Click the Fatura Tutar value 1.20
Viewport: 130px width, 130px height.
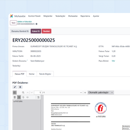pyautogui.click(x=113, y=51)
